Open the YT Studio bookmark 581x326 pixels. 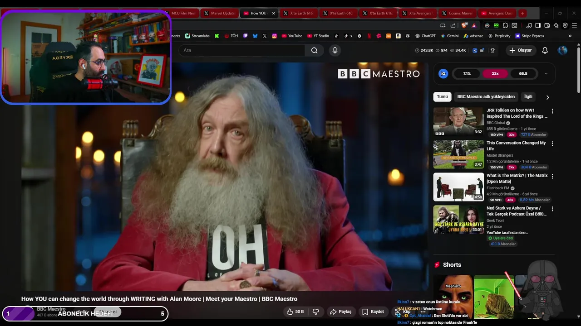318,36
